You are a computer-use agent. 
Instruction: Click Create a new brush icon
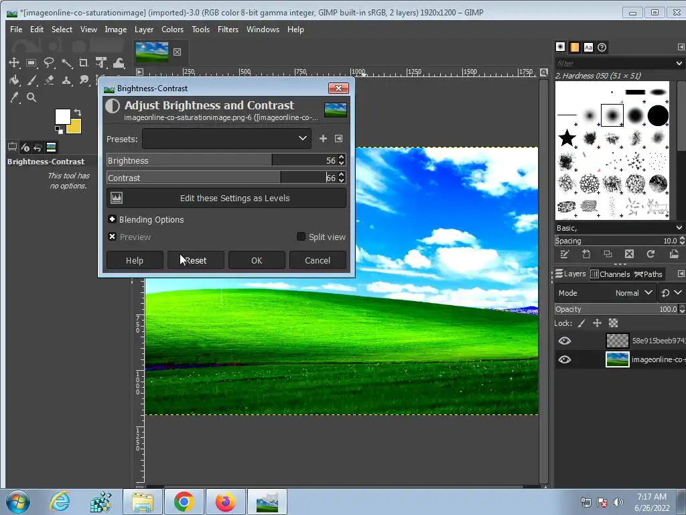(x=586, y=254)
